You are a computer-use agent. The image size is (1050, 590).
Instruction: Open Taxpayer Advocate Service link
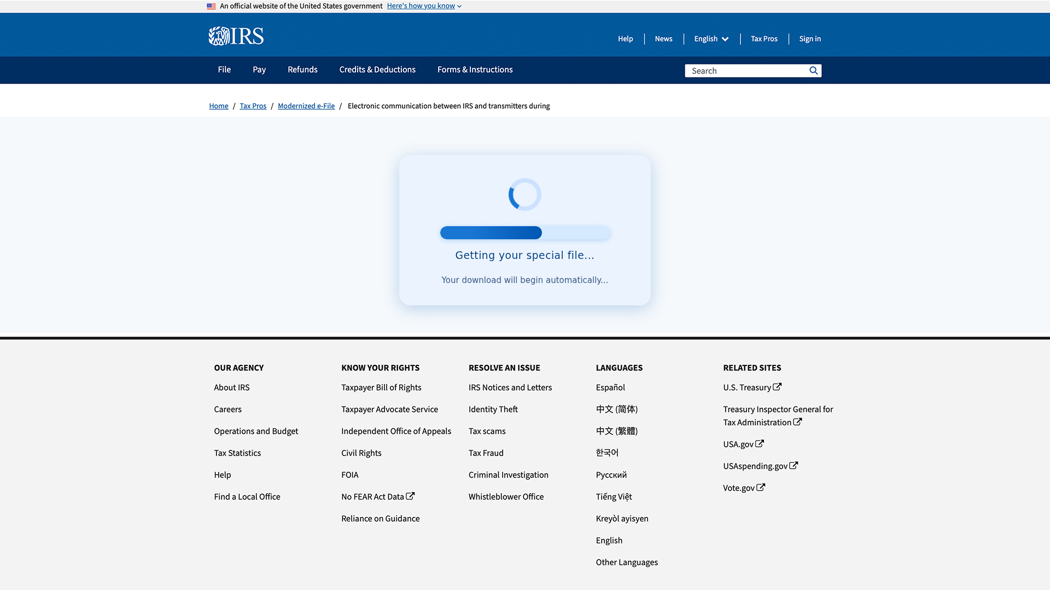click(389, 409)
